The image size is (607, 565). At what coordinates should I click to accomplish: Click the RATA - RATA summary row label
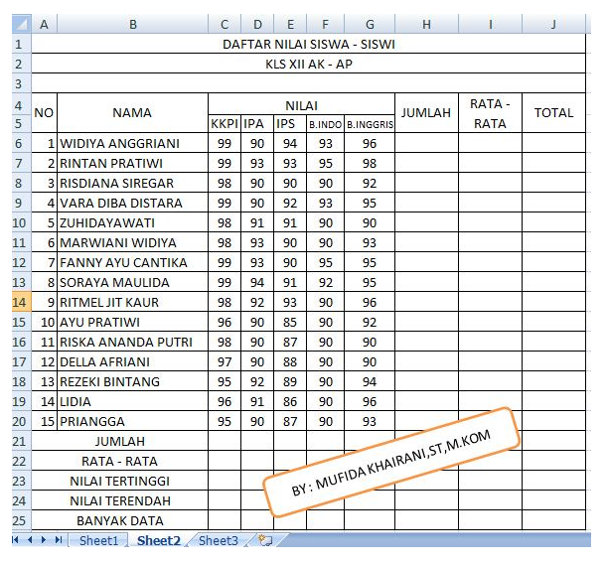pos(119,461)
